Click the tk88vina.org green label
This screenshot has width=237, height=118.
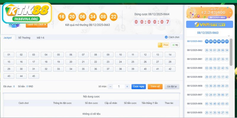(26, 19)
